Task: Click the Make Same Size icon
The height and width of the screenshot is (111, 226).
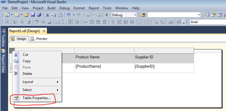Action: [70, 22]
